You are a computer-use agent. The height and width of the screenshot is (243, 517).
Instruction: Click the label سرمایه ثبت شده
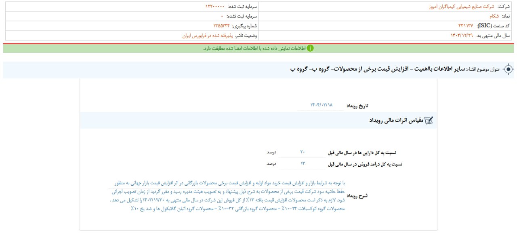(x=243, y=7)
